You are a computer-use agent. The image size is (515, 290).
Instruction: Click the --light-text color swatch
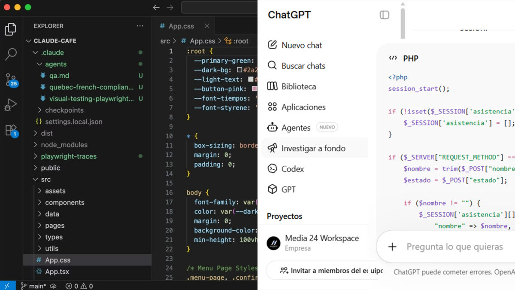tap(251, 79)
